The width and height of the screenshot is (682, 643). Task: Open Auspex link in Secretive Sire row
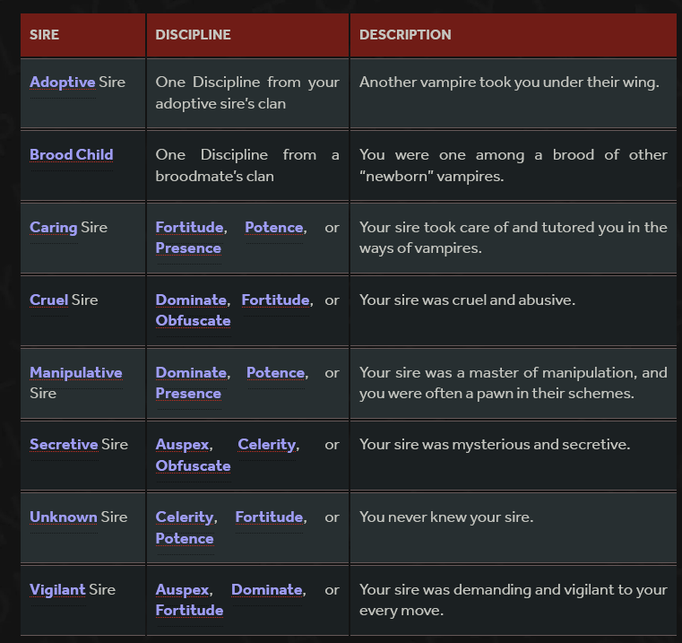(182, 445)
